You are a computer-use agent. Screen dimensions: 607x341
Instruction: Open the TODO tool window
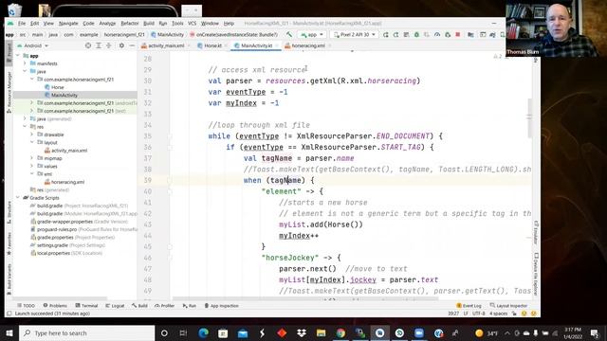tap(27, 306)
